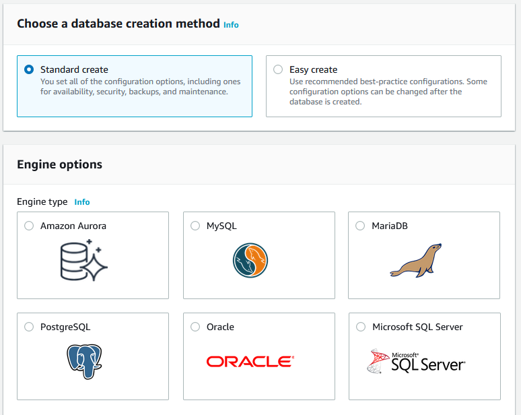Click the Easy create description text
521x415 pixels.
tap(388, 92)
